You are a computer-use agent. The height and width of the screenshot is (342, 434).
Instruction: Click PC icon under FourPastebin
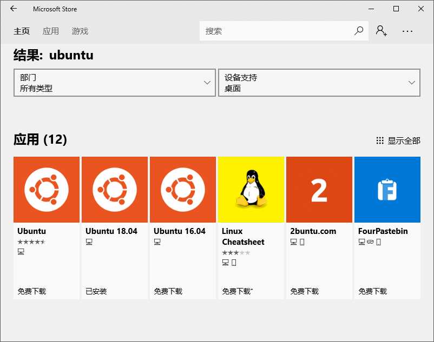click(x=362, y=242)
